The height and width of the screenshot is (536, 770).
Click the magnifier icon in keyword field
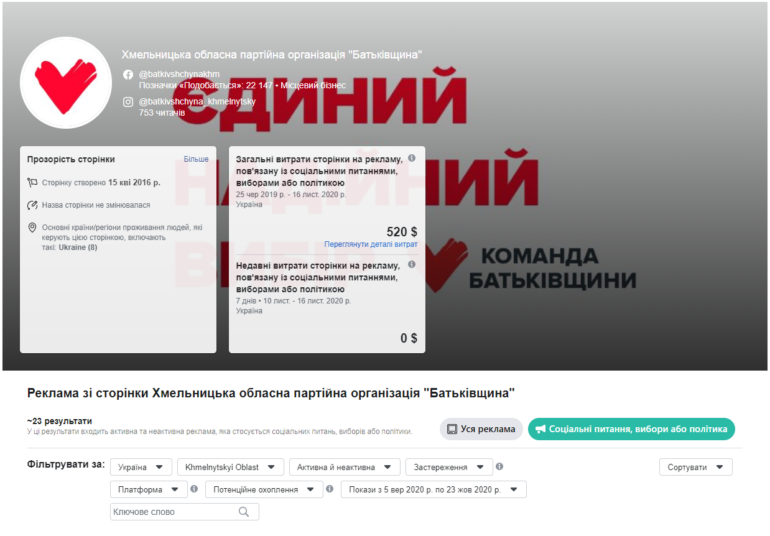pyautogui.click(x=244, y=512)
